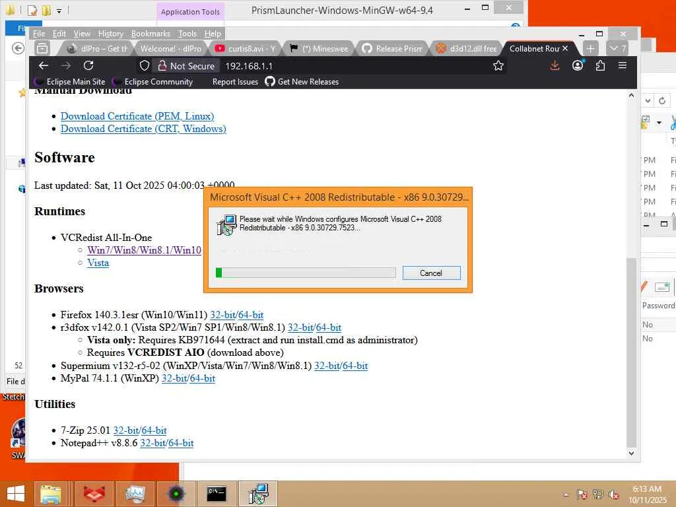The width and height of the screenshot is (676, 507).
Task: Click the network icon in system tray
Action: coord(597,494)
